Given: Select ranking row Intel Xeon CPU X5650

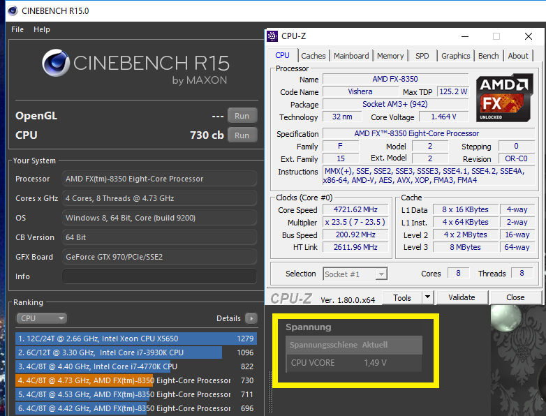Looking at the screenshot, I should tap(136, 339).
